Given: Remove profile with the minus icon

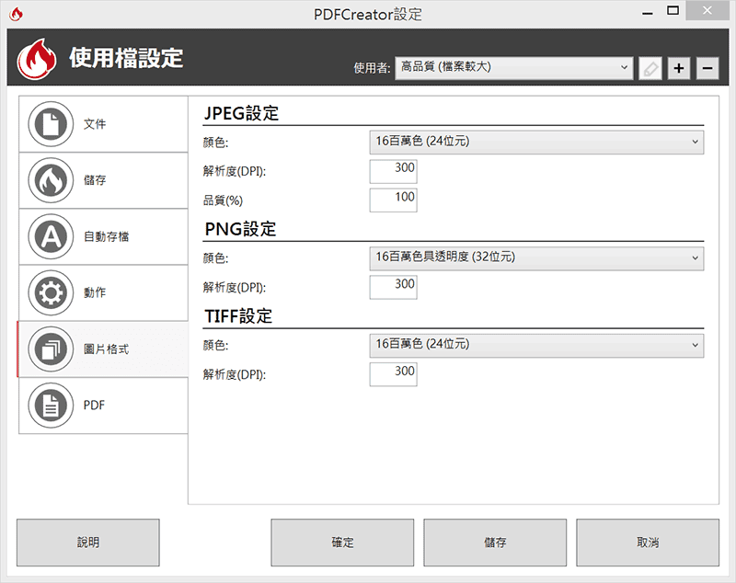Looking at the screenshot, I should (x=707, y=68).
